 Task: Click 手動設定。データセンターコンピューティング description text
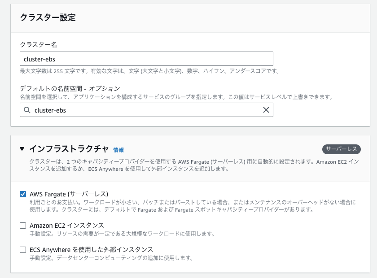tap(112, 258)
